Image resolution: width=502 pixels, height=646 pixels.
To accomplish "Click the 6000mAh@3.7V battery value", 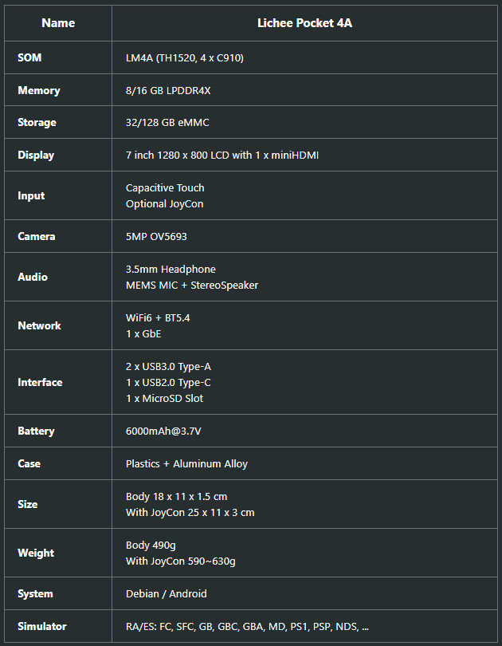I will pos(162,431).
